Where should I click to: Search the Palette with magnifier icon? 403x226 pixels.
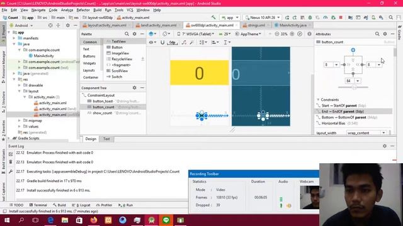click(x=127, y=34)
